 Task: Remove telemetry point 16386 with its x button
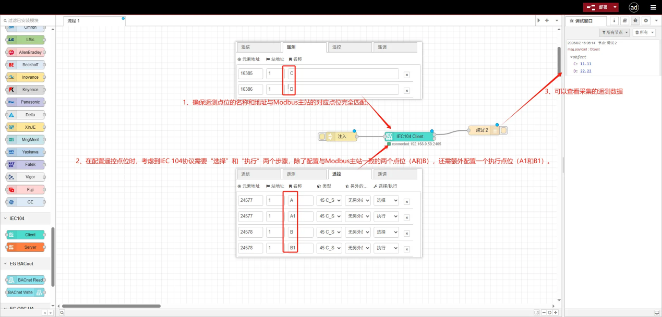406,90
